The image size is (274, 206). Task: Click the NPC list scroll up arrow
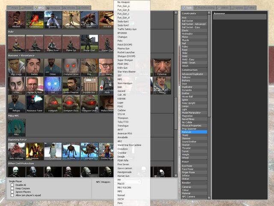pos(176,12)
